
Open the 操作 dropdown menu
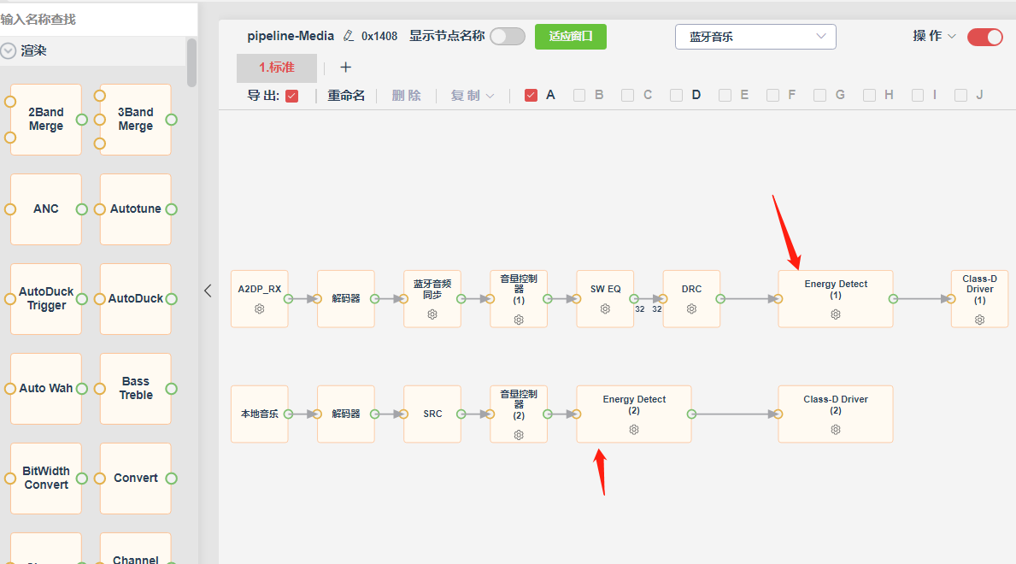[934, 36]
